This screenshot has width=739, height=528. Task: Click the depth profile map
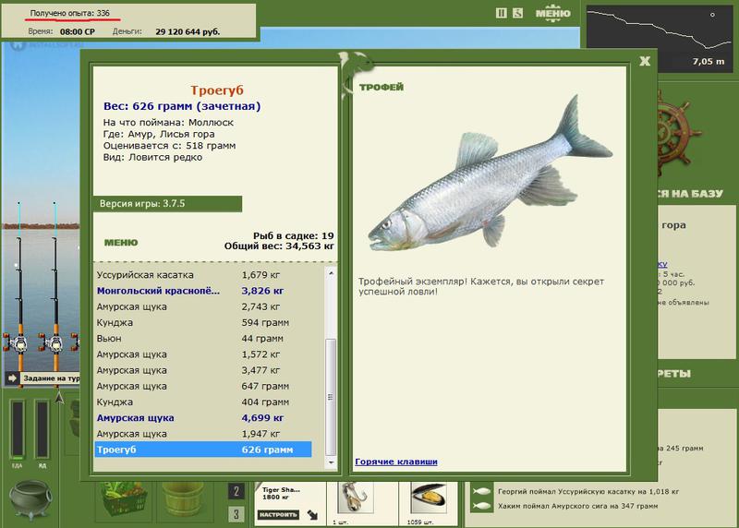660,38
